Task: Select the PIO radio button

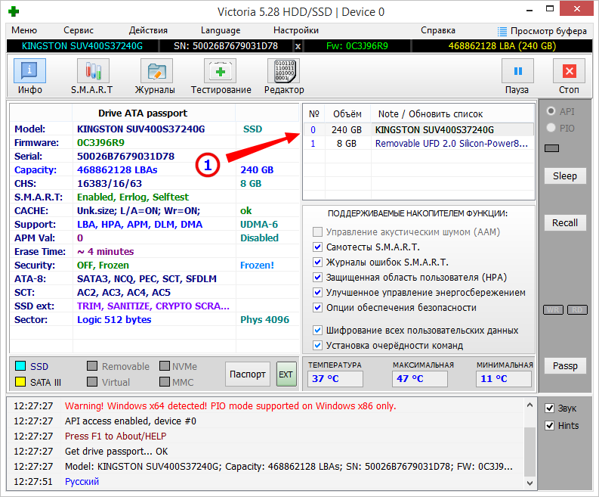Action: point(551,128)
